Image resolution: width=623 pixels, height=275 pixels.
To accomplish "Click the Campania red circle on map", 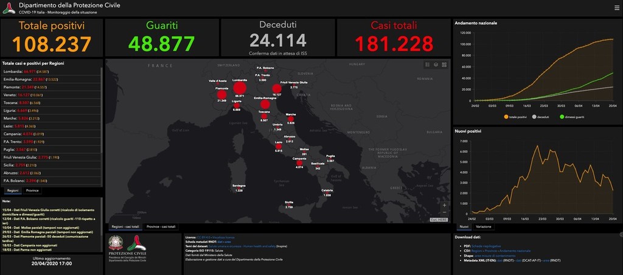I will coord(299,163).
